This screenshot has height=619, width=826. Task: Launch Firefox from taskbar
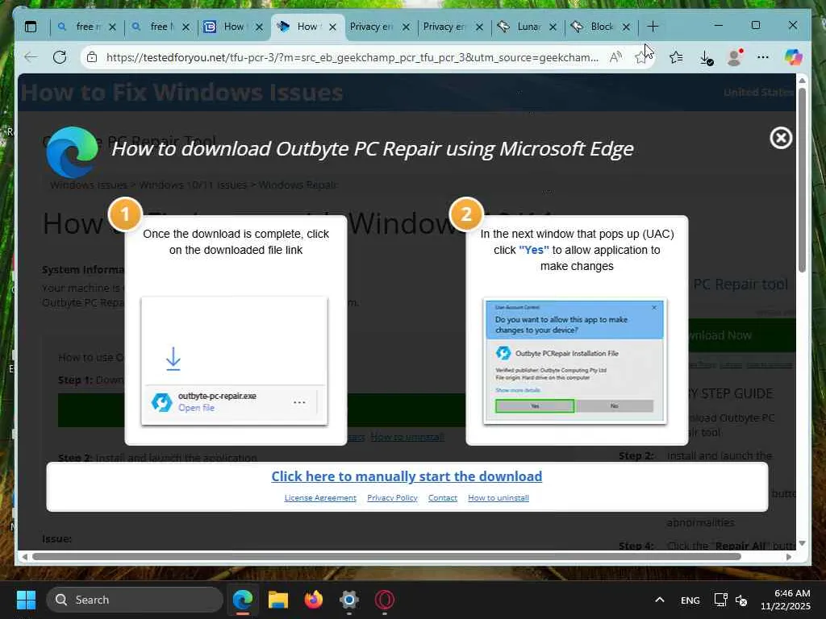click(314, 600)
